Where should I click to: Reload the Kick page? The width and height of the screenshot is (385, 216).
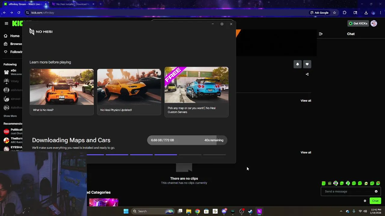tap(19, 13)
